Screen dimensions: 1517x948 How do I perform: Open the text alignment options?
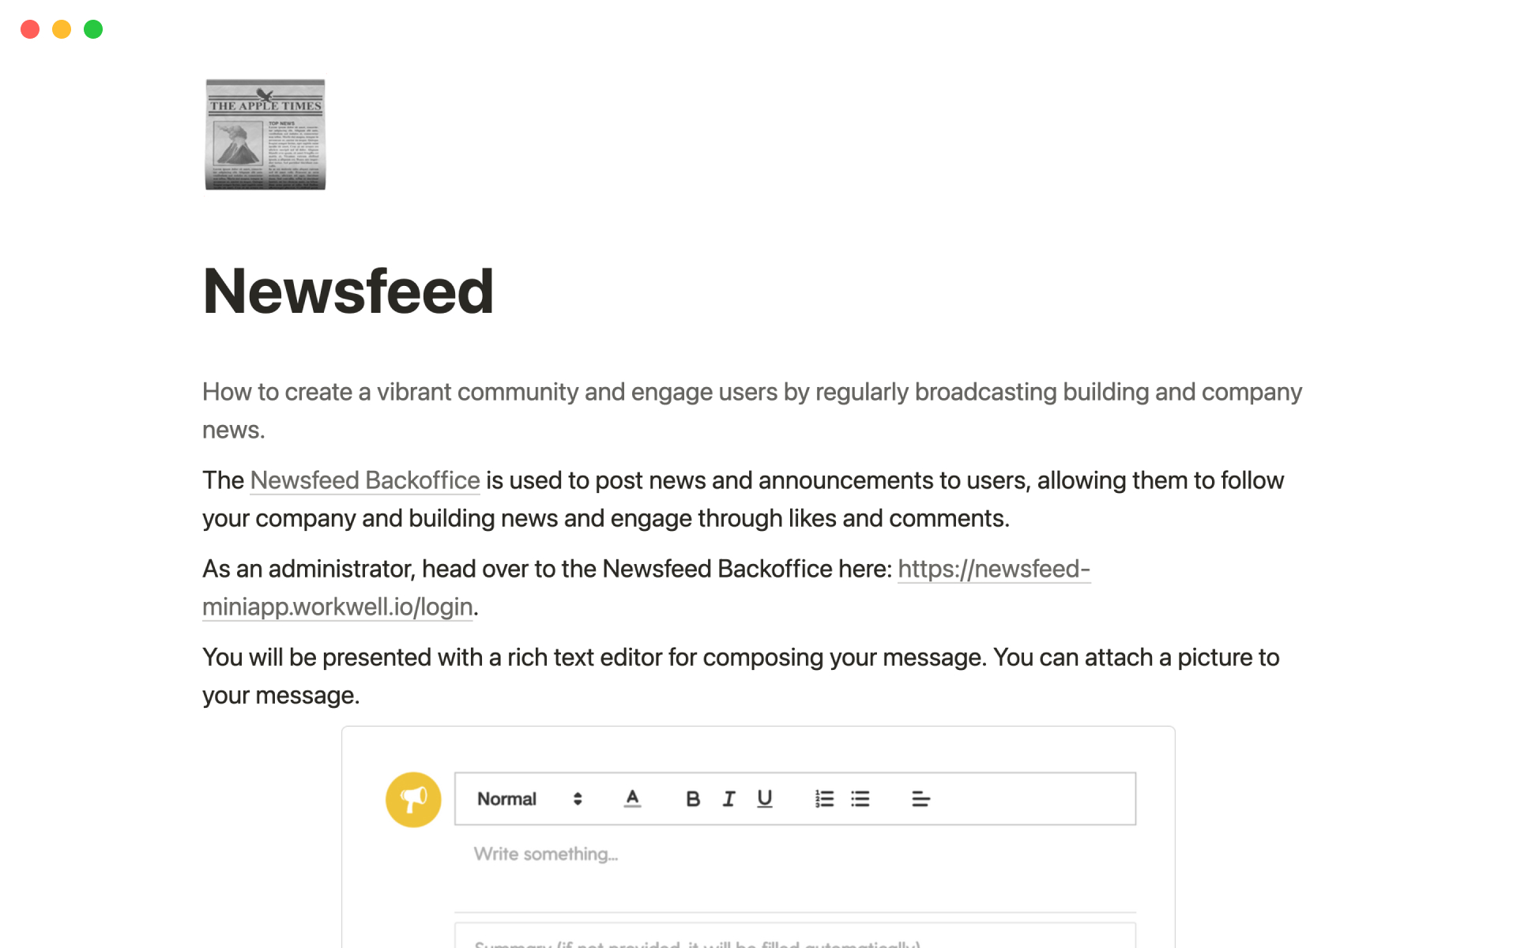tap(920, 799)
